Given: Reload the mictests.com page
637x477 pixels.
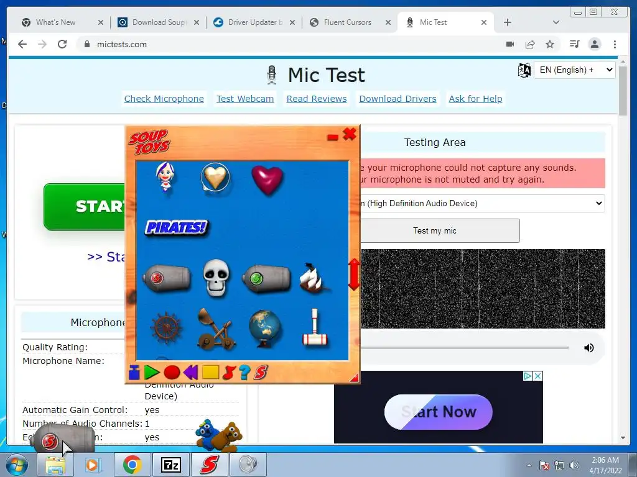Looking at the screenshot, I should point(62,44).
